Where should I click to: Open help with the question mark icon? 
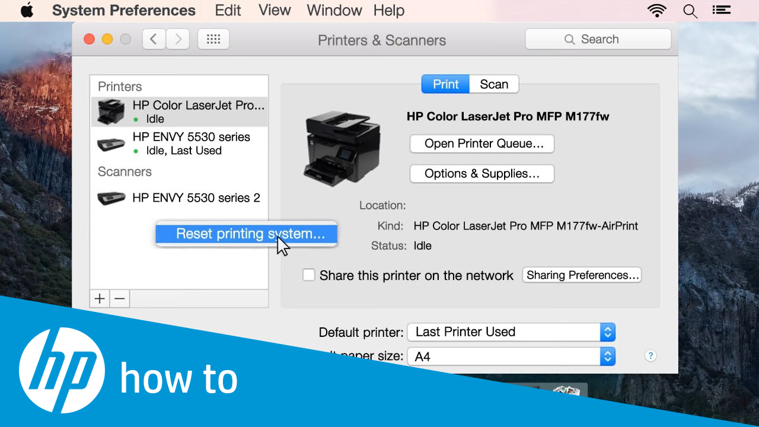pyautogui.click(x=650, y=355)
